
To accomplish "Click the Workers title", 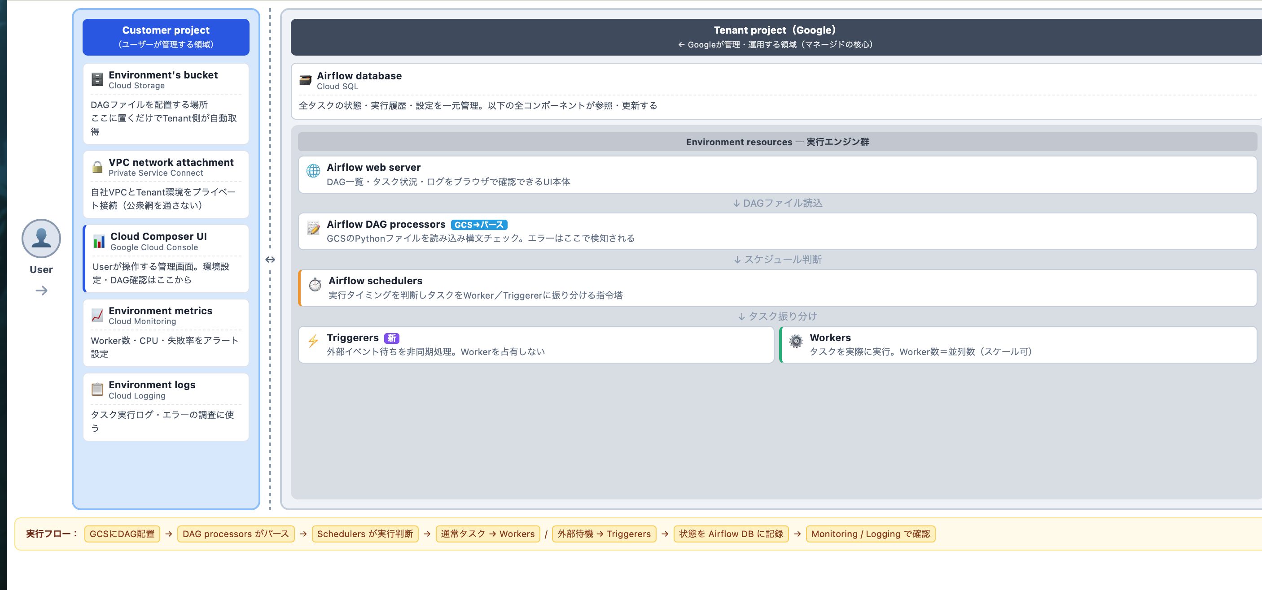I will coord(830,338).
